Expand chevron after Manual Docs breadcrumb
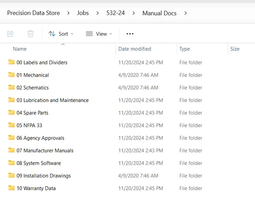Screen dimensions: 255x203 (x=185, y=13)
